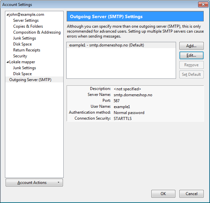Click the Set Default button
Image resolution: width=210 pixels, height=203 pixels.
191,74
